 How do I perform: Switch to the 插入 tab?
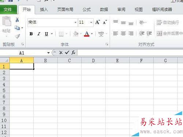[44, 9]
